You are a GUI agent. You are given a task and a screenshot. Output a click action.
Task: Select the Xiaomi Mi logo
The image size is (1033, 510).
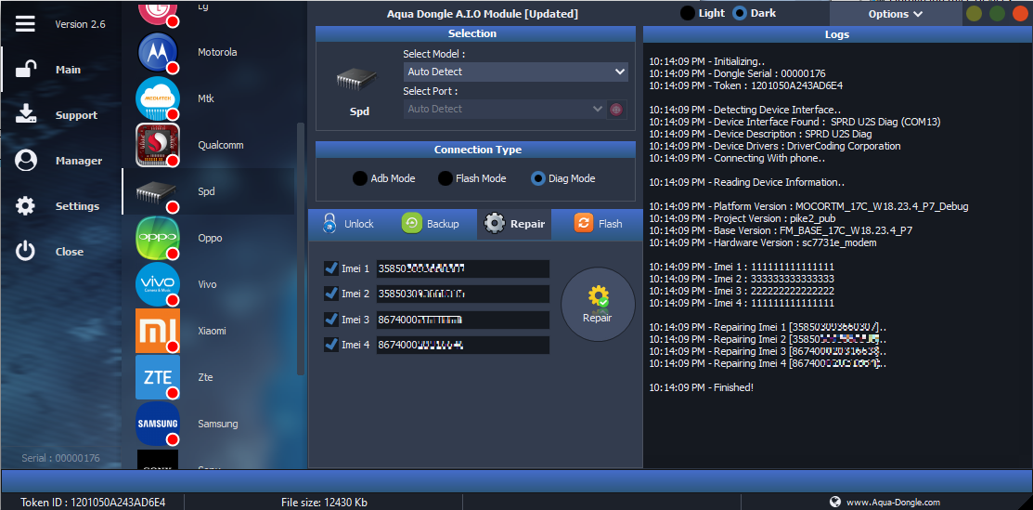[x=158, y=331]
